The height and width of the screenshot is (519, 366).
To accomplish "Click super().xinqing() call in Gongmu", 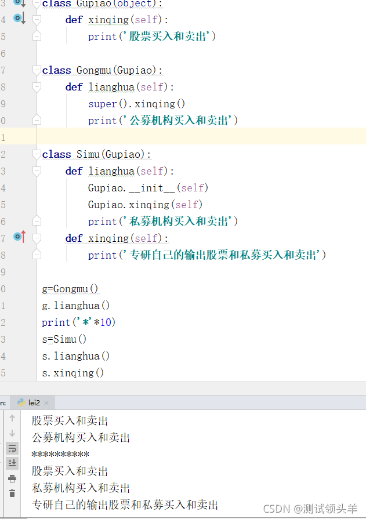I will tap(136, 104).
